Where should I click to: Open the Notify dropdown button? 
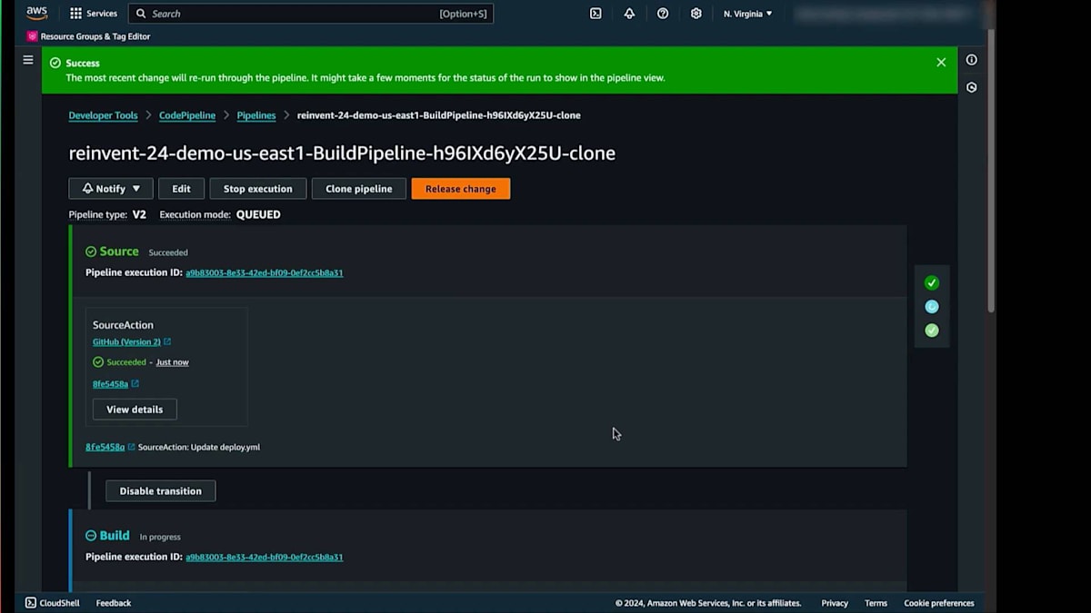click(111, 189)
